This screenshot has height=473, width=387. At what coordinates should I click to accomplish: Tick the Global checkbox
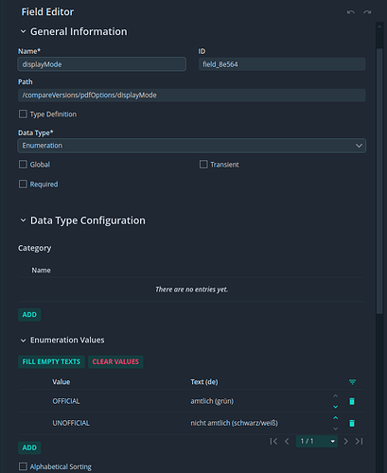(23, 165)
